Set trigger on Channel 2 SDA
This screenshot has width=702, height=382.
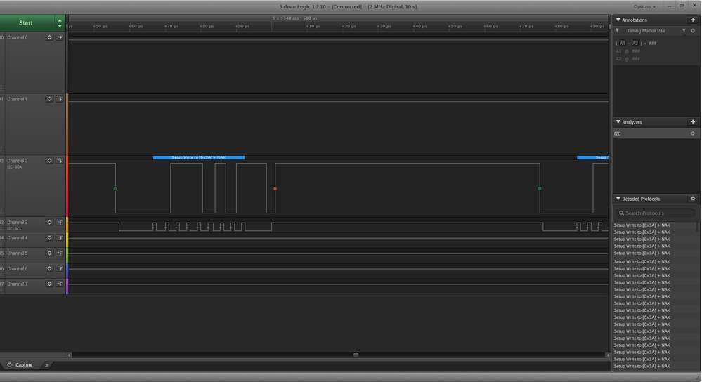click(x=60, y=161)
